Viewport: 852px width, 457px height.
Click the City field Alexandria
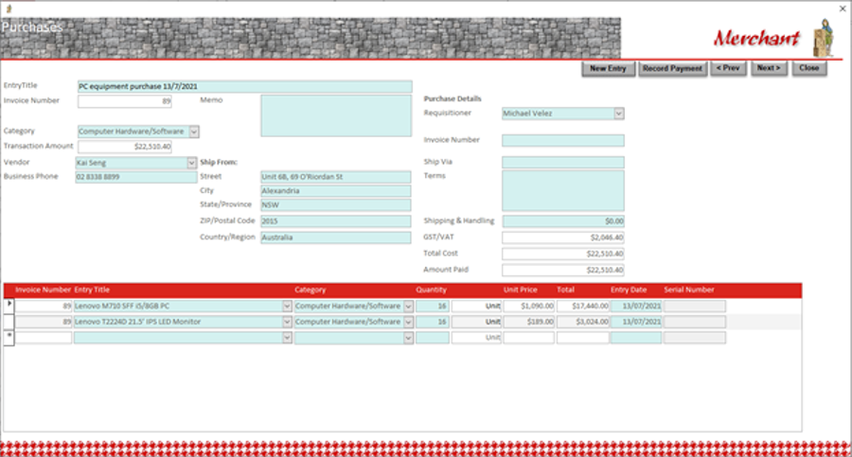pyautogui.click(x=336, y=191)
